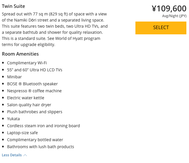This screenshot has width=189, height=163.
Task: Click the Nespresso coffee machine amenity
Action: pos(34,91)
